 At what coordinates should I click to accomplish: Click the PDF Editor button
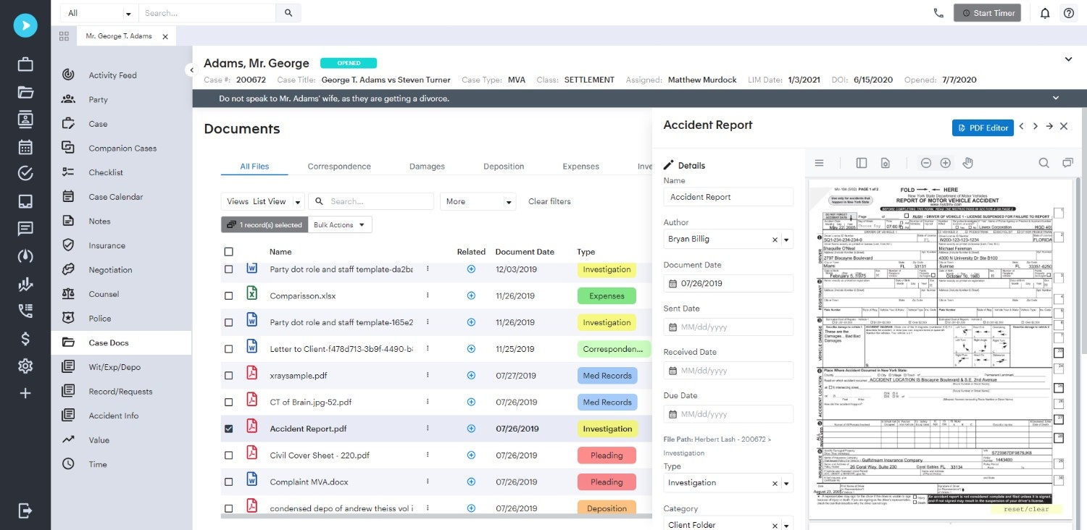983,127
